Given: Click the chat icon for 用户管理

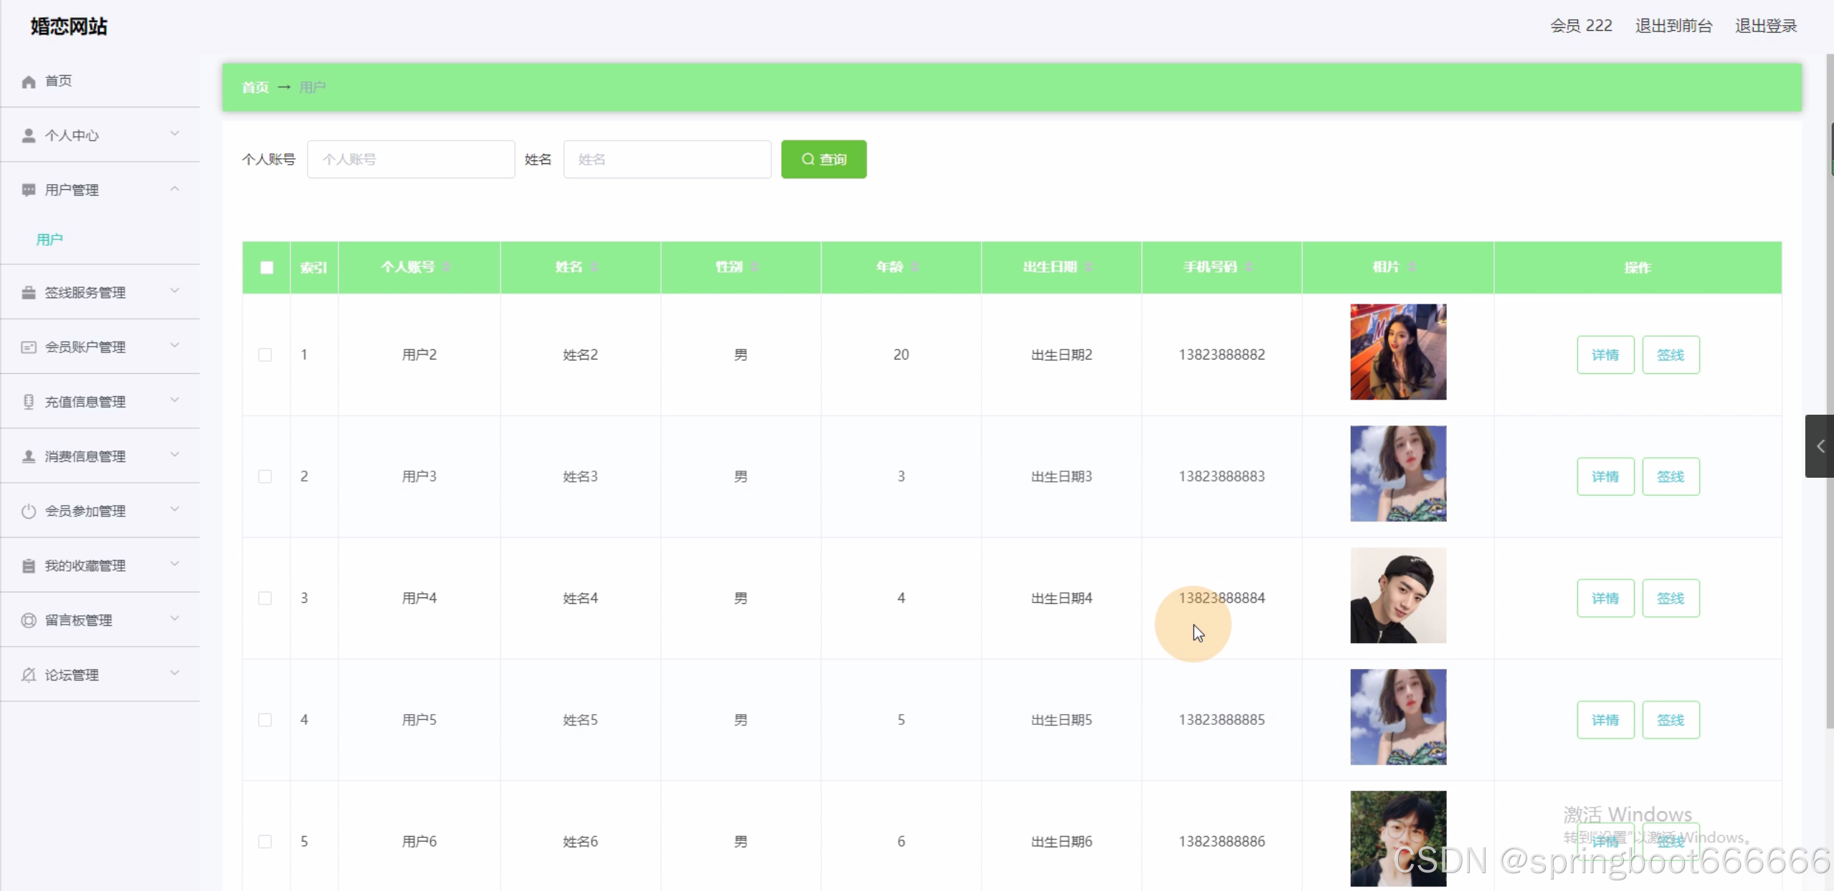Looking at the screenshot, I should point(29,190).
